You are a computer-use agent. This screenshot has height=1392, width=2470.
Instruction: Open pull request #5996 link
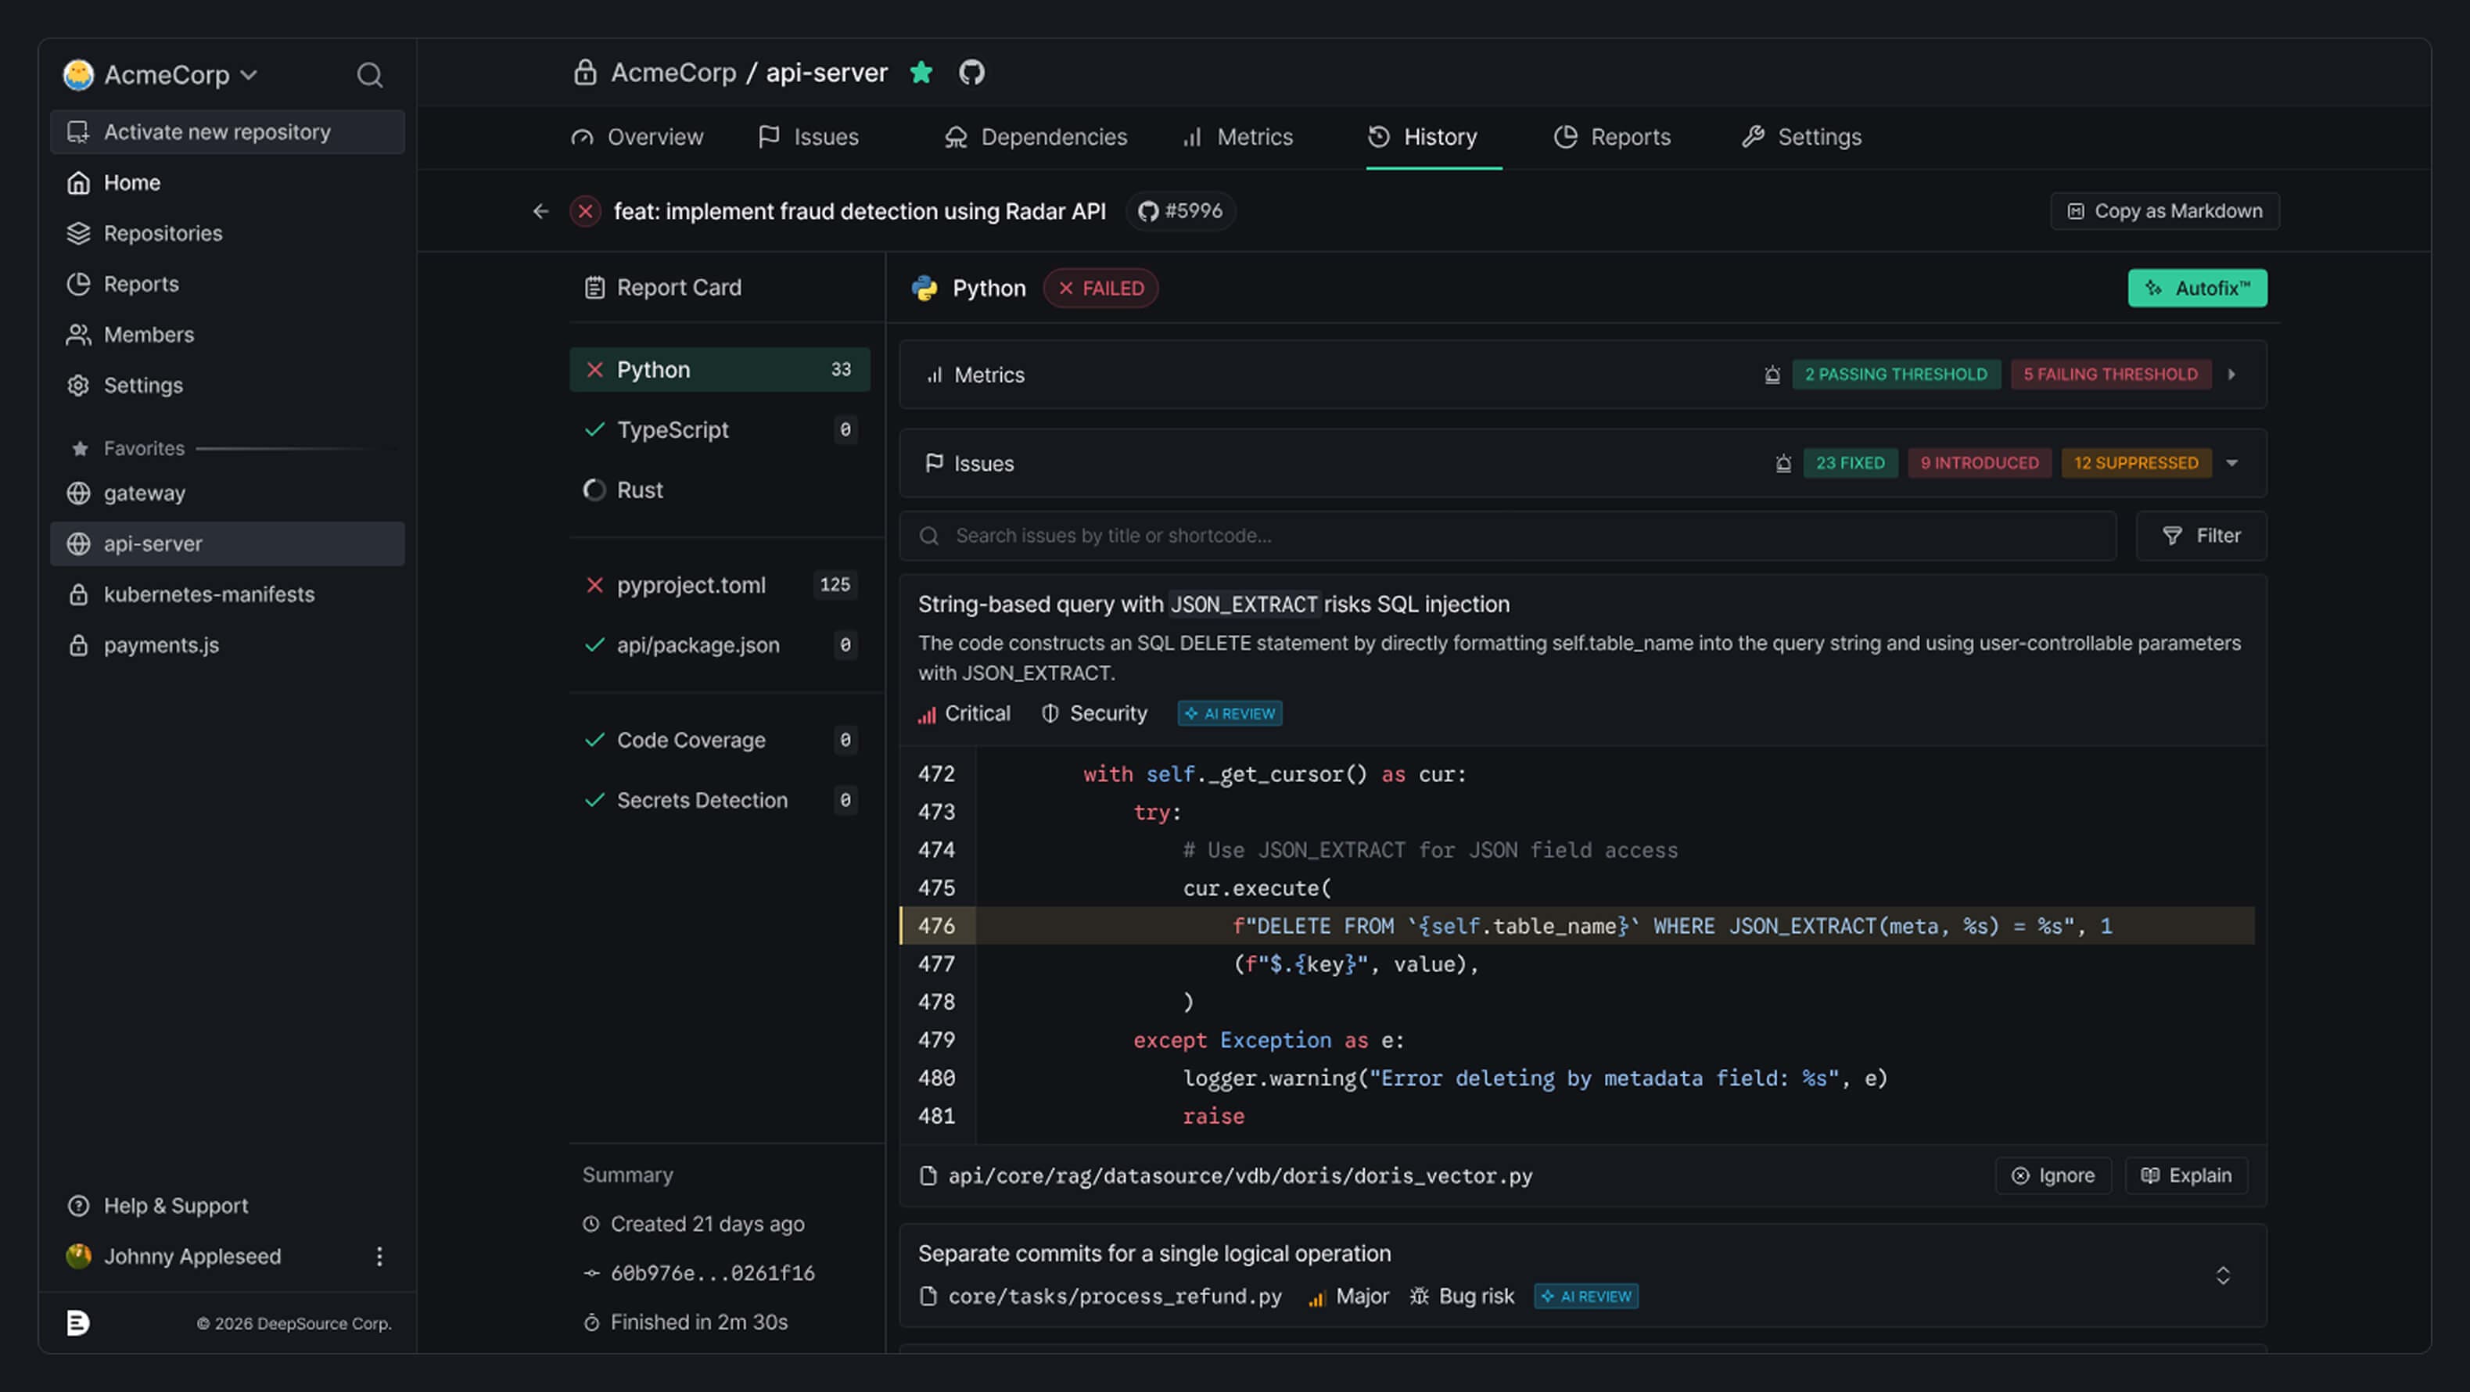[x=1180, y=211]
